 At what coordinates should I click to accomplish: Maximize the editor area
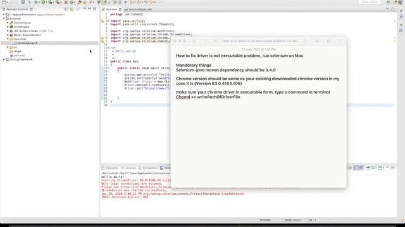[x=392, y=9]
